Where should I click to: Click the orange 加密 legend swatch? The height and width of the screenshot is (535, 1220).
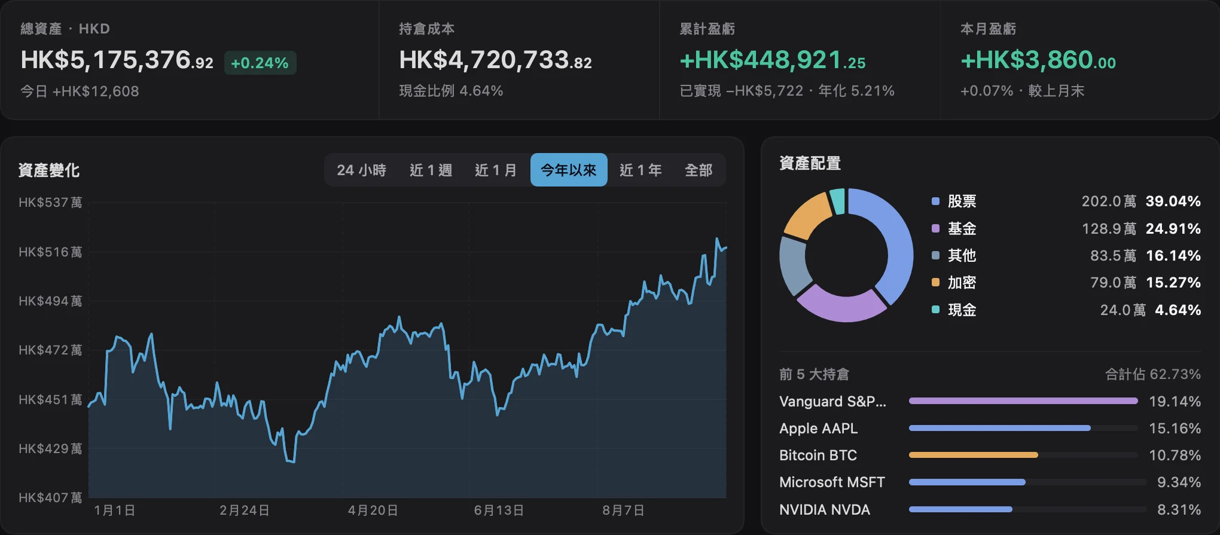pos(935,282)
